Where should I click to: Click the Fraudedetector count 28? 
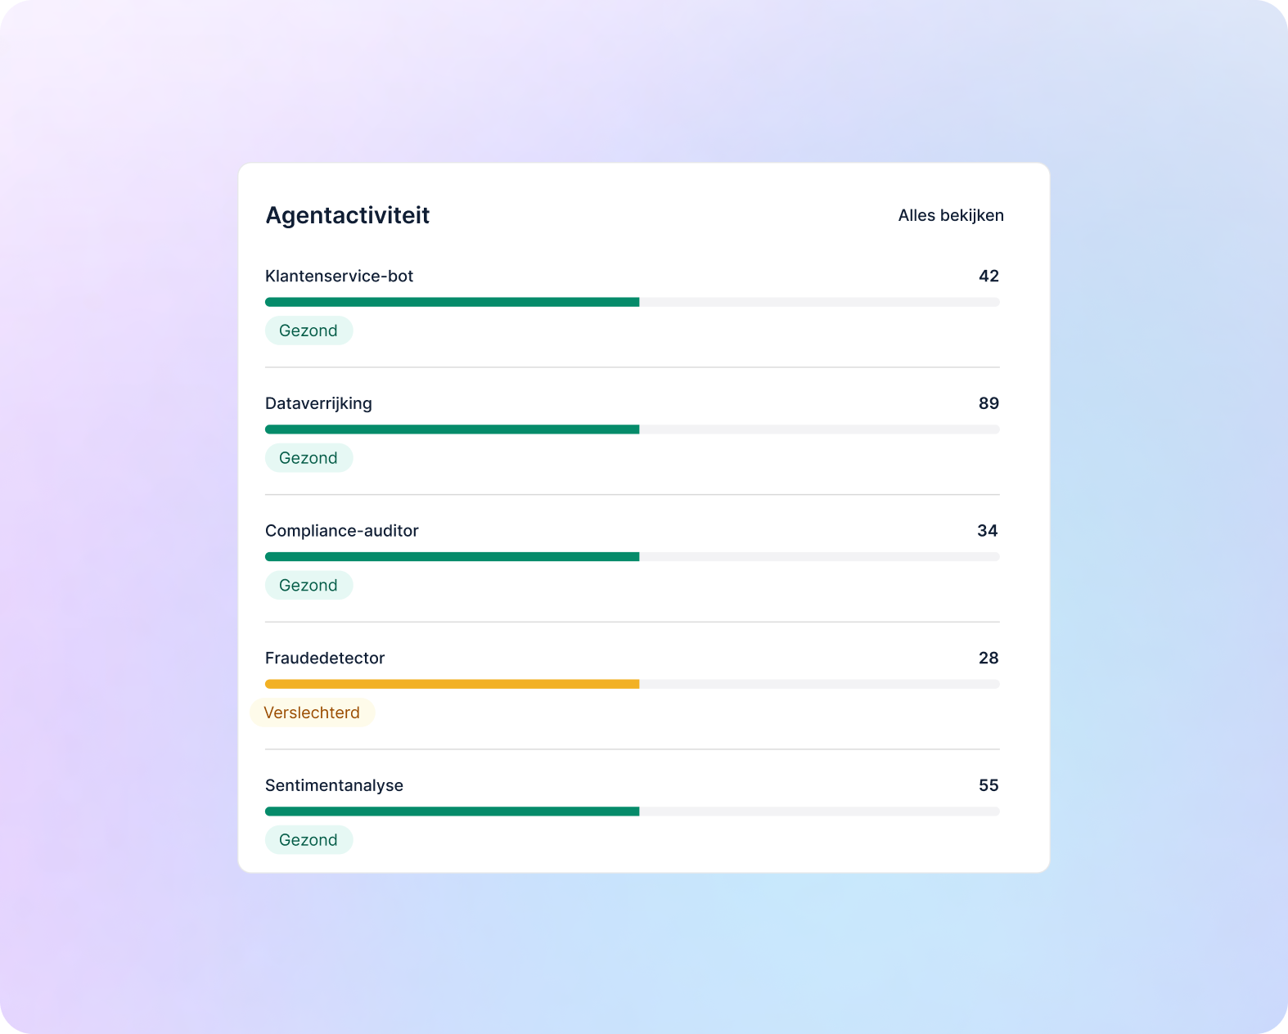[x=989, y=659]
